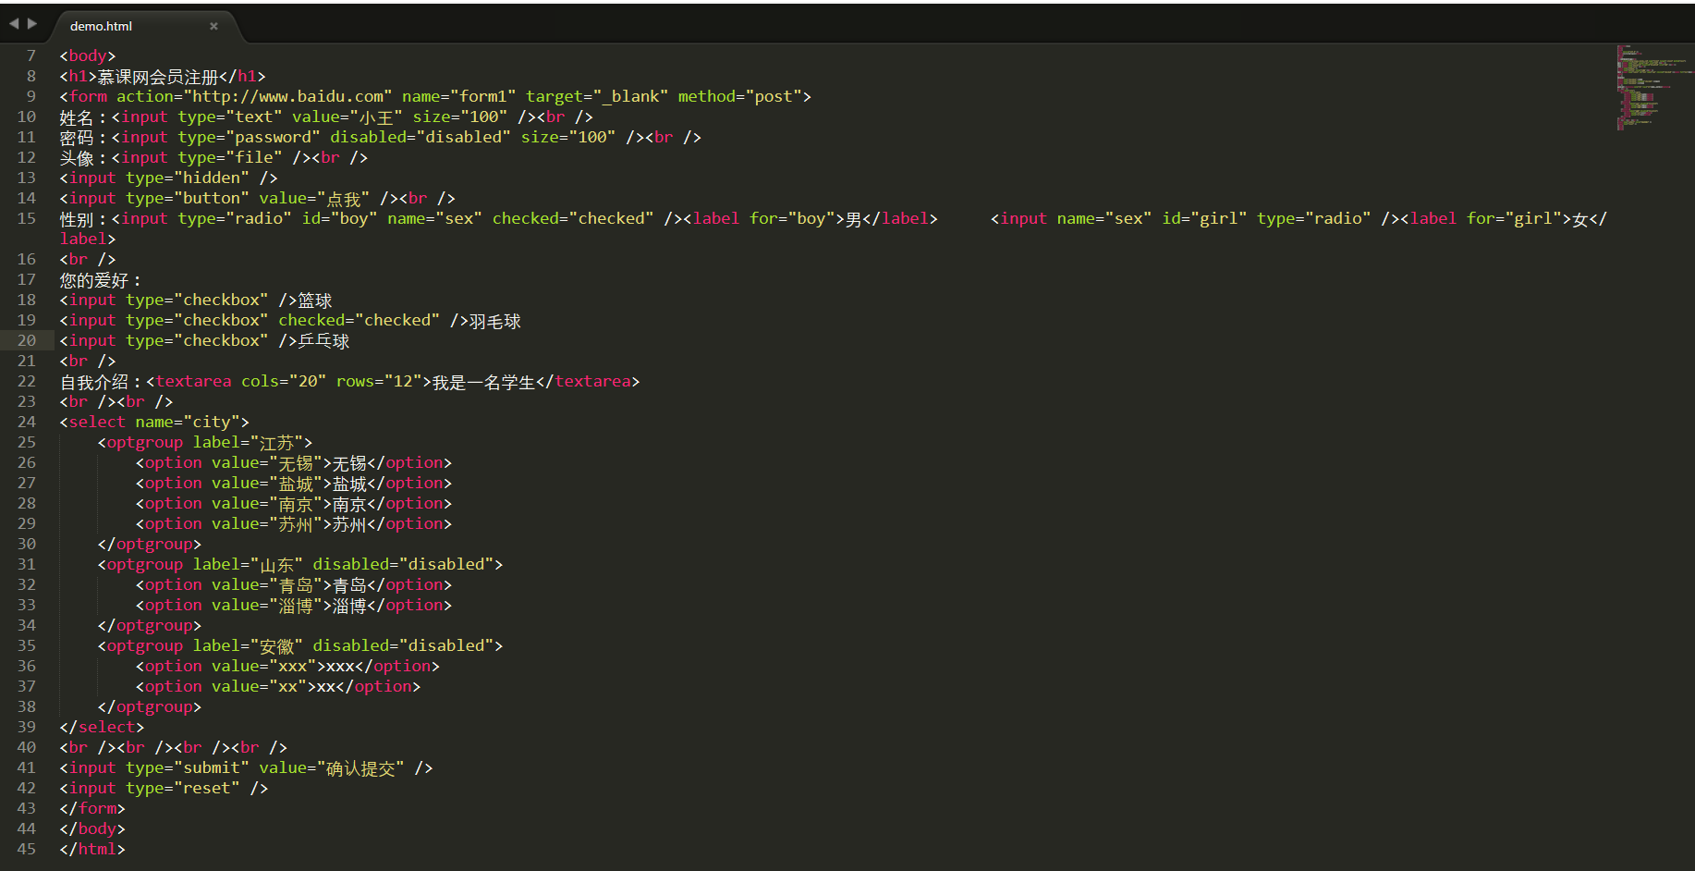Click the "hidden" type value
The height and width of the screenshot is (871, 1695).
(212, 178)
